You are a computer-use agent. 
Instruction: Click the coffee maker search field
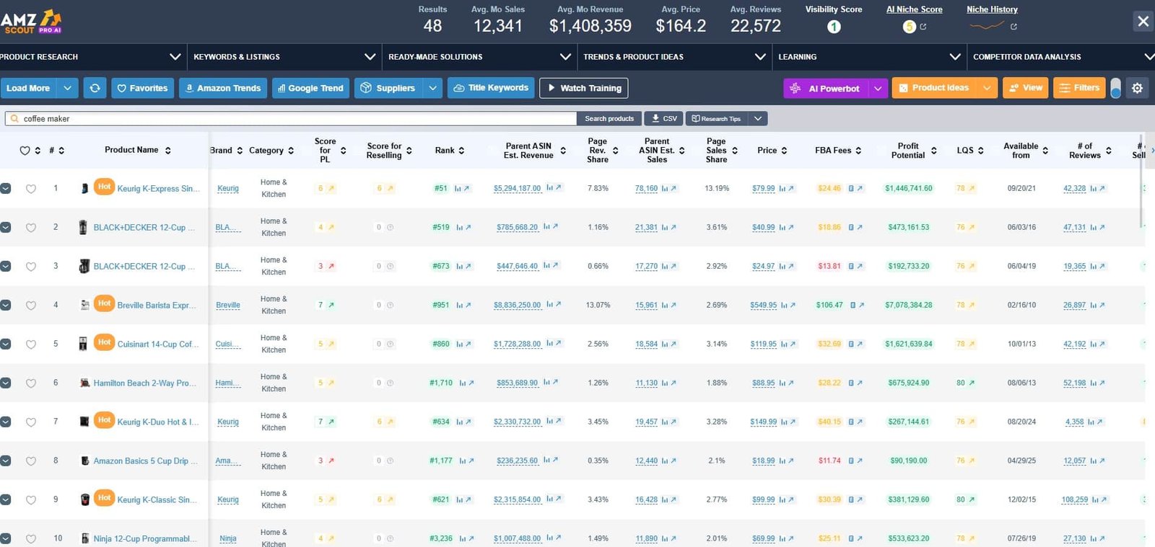coord(291,118)
